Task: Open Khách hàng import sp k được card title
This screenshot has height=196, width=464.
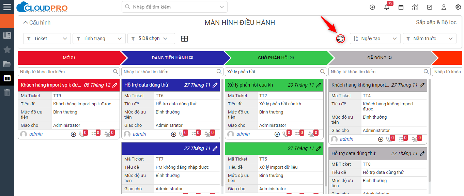Action: click(x=51, y=85)
